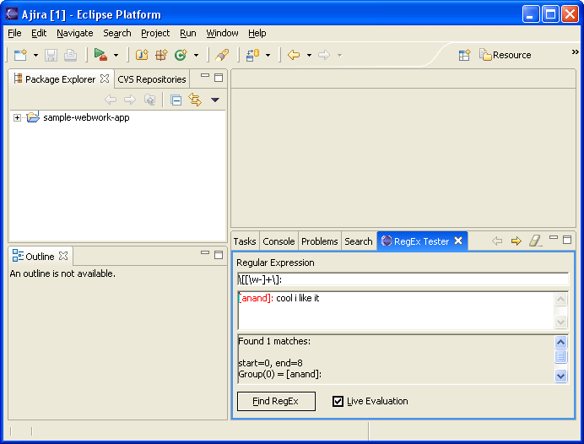Open the Run menu
584x444 pixels.
(x=188, y=33)
